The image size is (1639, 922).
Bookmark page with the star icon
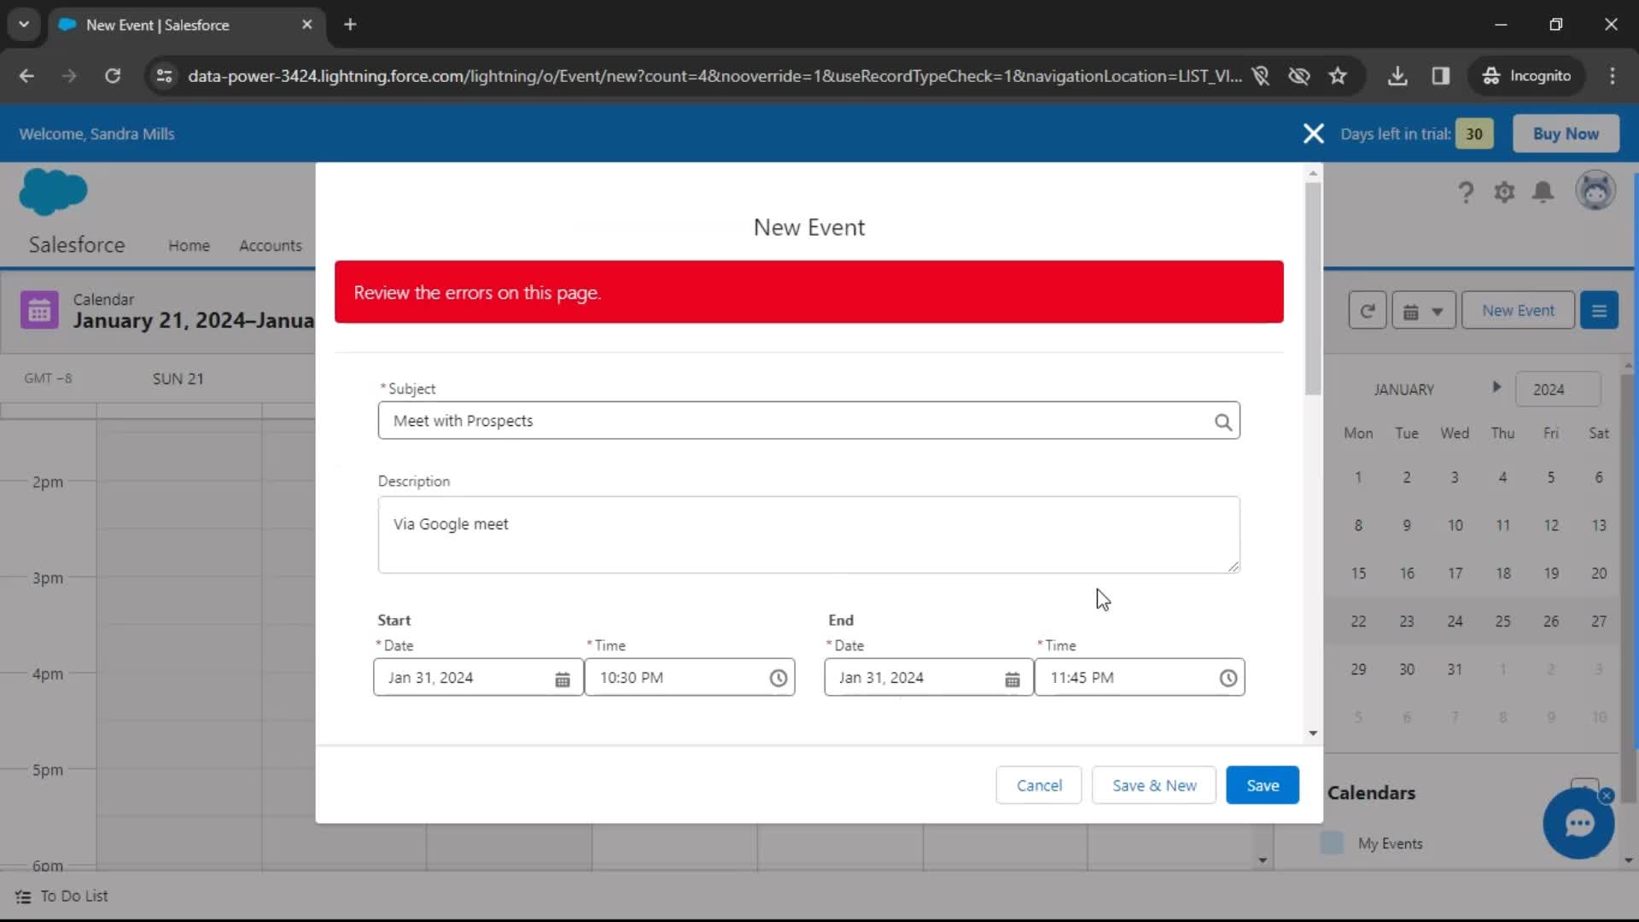(x=1338, y=76)
